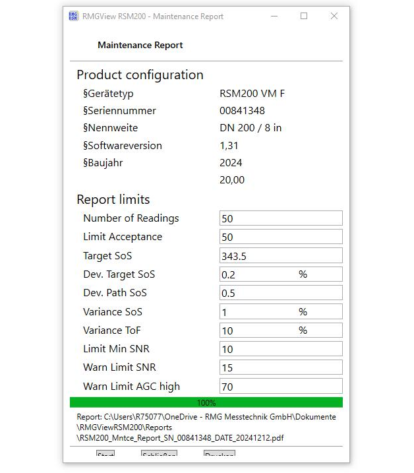414x473 pixels.
Task: Click the RMGView app icon in title bar
Action: click(x=73, y=16)
